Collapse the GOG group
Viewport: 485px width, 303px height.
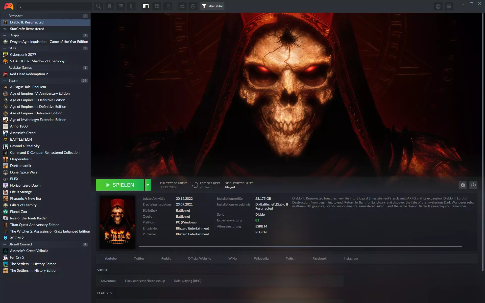pos(5,48)
